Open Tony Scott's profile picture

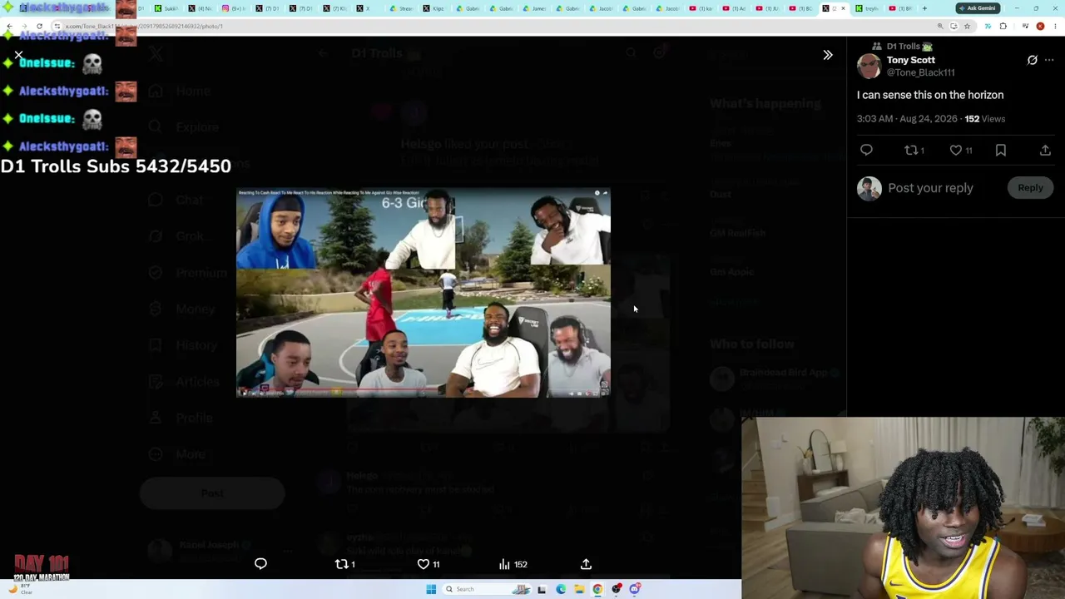pos(869,66)
